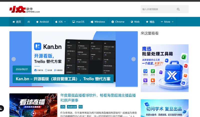The width and height of the screenshot is (200, 117).
Task: Select the FD tag on article
Action: 80,107
